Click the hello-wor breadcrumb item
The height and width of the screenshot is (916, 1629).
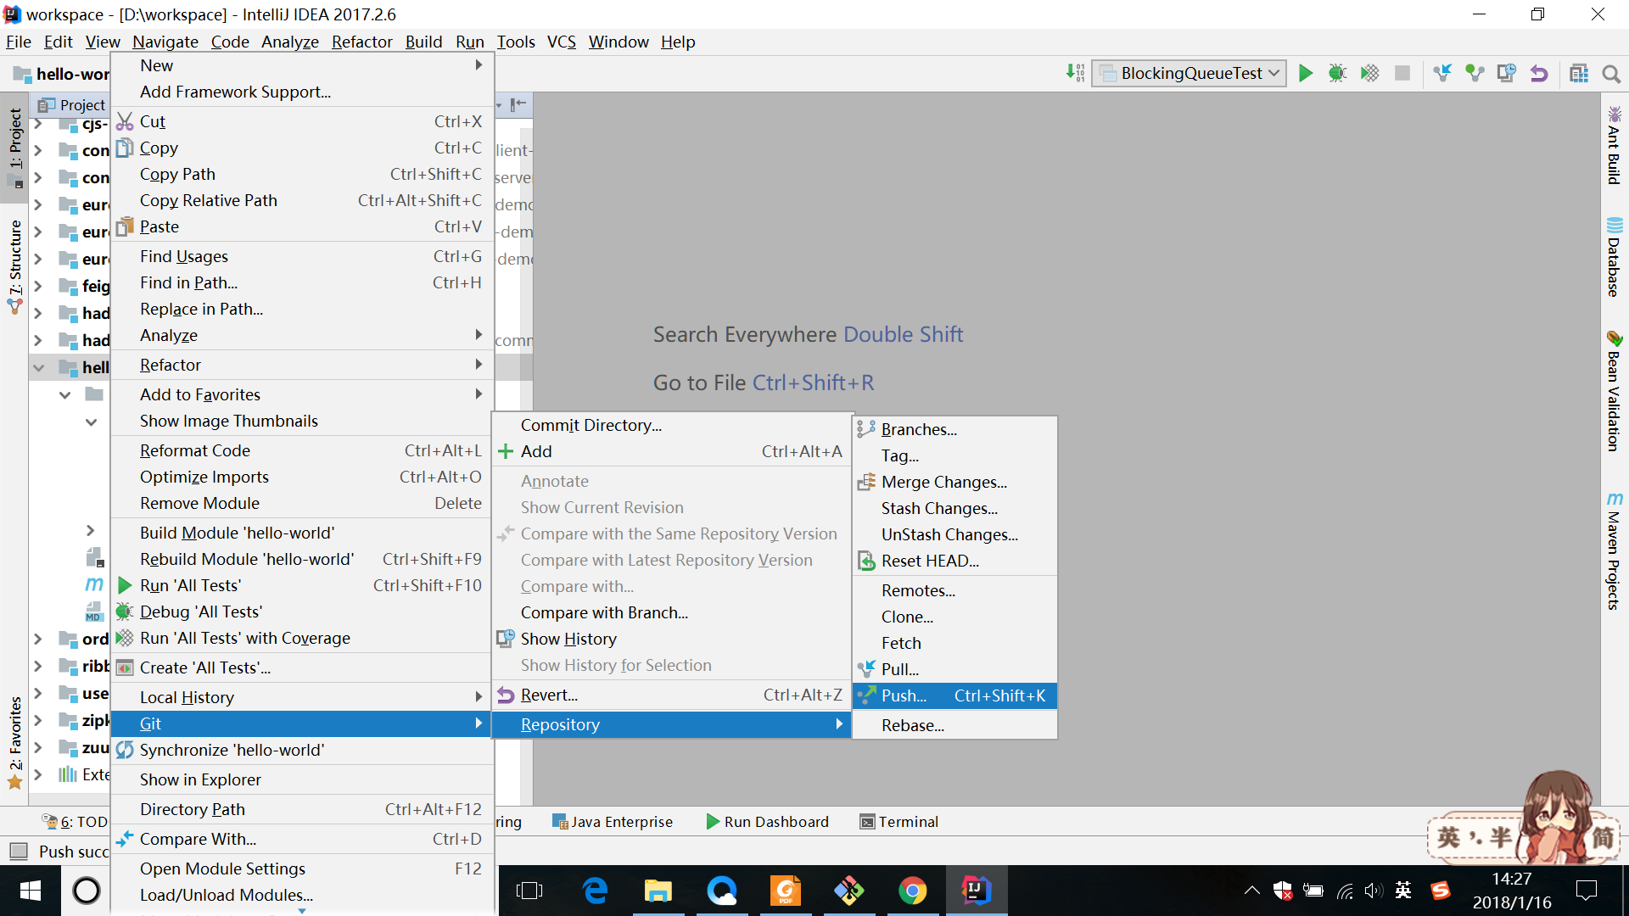(63, 75)
